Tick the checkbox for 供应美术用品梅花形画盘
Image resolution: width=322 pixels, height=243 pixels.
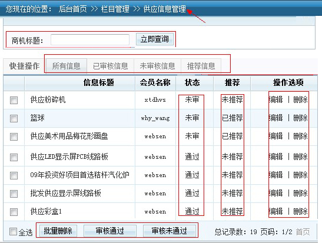click(14, 137)
